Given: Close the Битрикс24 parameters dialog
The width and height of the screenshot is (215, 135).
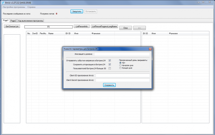Looking at the screenshot, I should [x=150, y=49].
